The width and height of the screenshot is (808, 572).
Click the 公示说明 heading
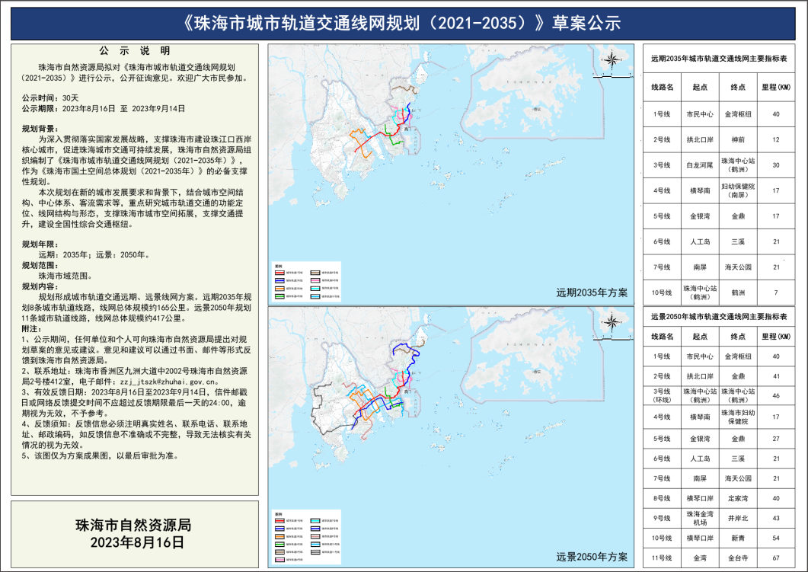[135, 50]
